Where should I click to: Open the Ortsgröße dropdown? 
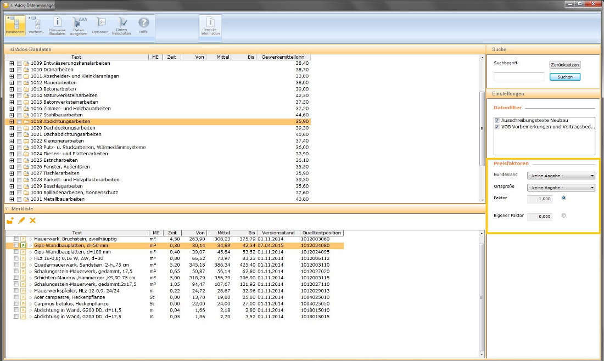tap(561, 188)
